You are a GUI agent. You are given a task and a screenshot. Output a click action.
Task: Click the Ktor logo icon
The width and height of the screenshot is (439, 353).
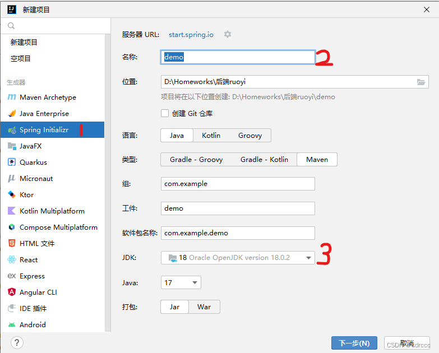pos(12,194)
